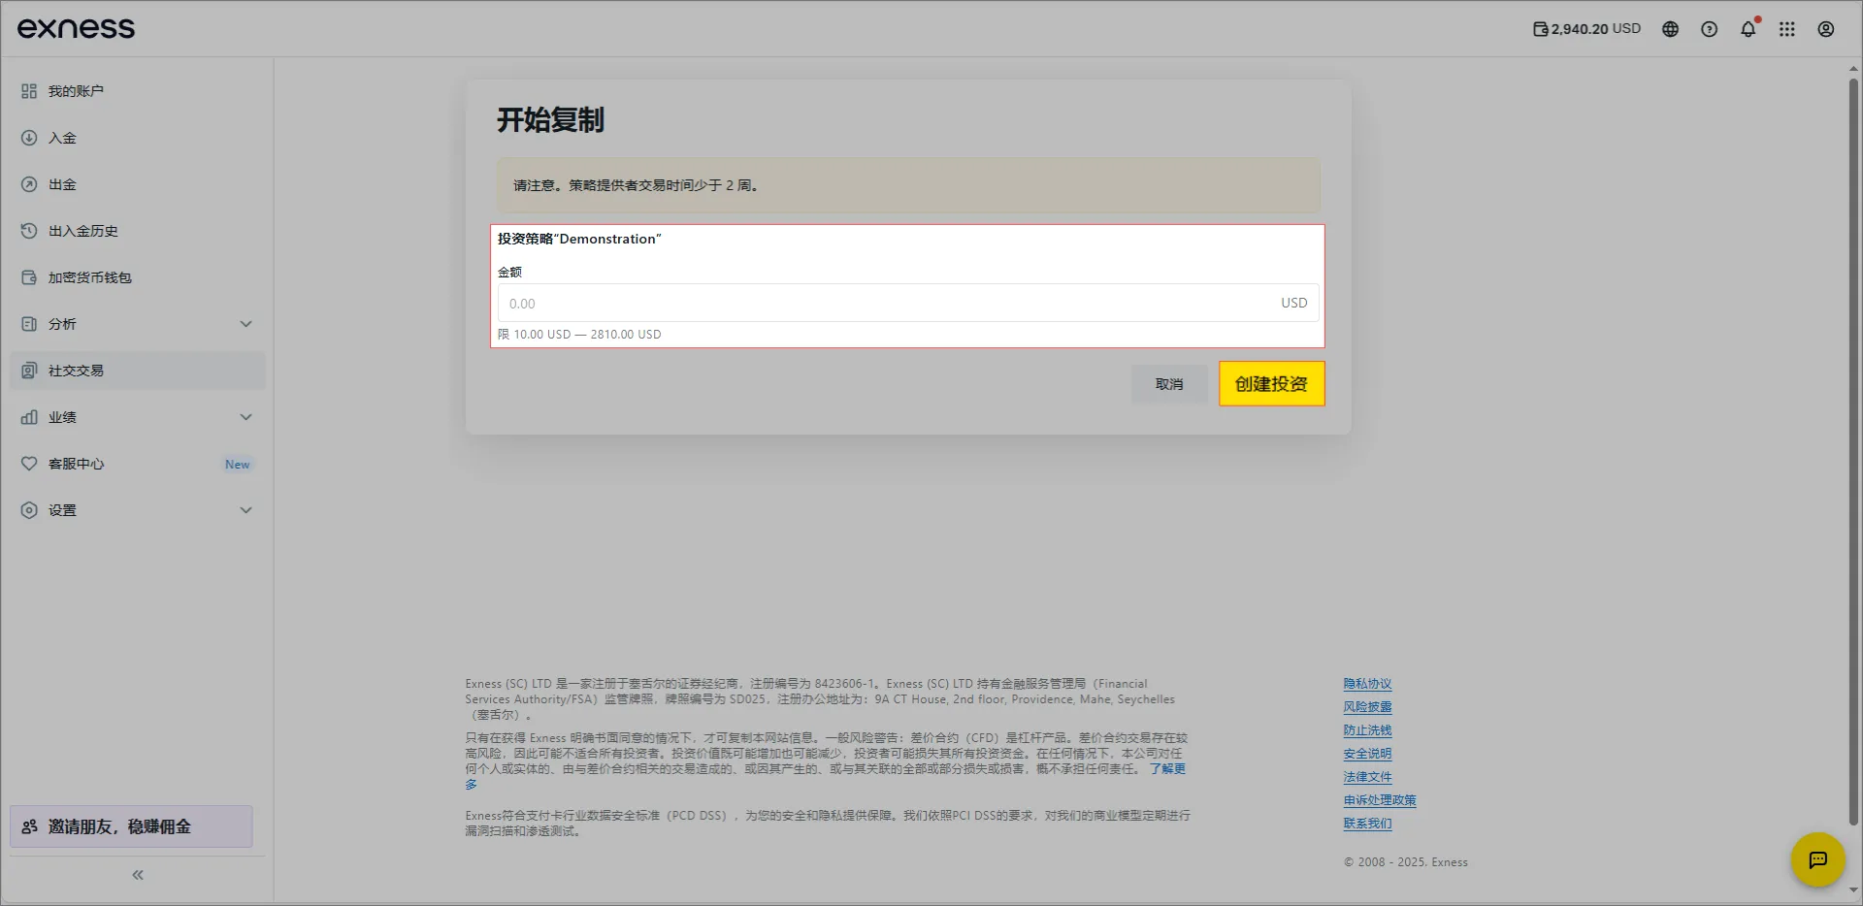
Task: Click the 加密货币钱包 wallet icon
Action: tap(29, 277)
